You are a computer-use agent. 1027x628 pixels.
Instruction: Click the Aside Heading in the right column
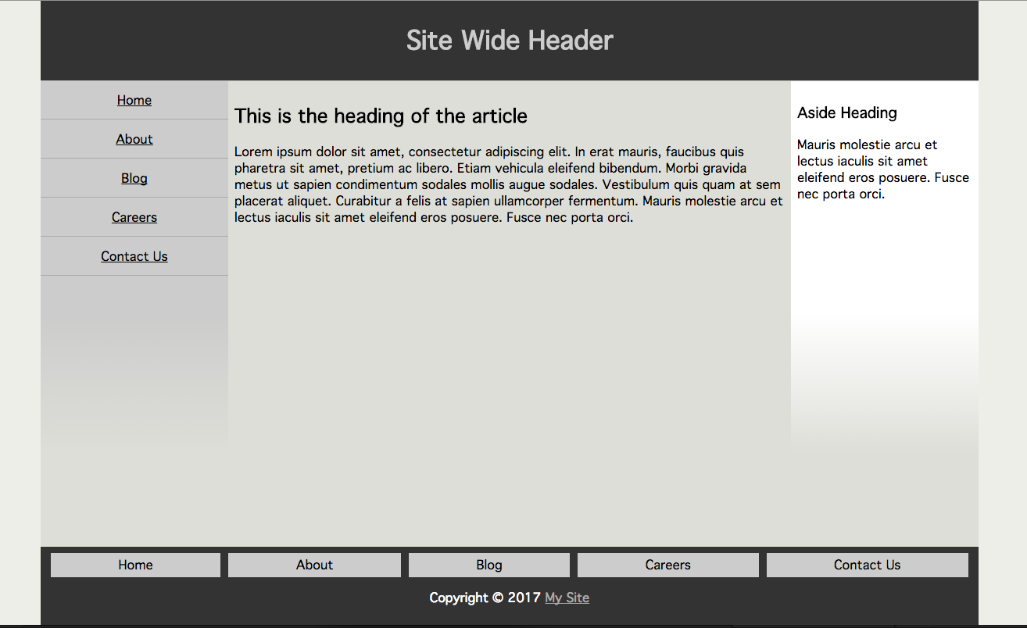[x=846, y=112]
